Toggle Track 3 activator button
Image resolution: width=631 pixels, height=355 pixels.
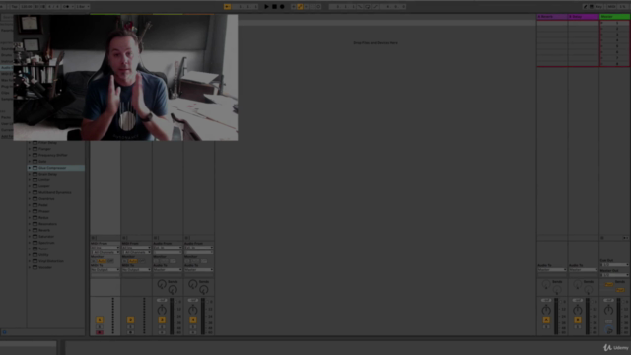pyautogui.click(x=162, y=319)
